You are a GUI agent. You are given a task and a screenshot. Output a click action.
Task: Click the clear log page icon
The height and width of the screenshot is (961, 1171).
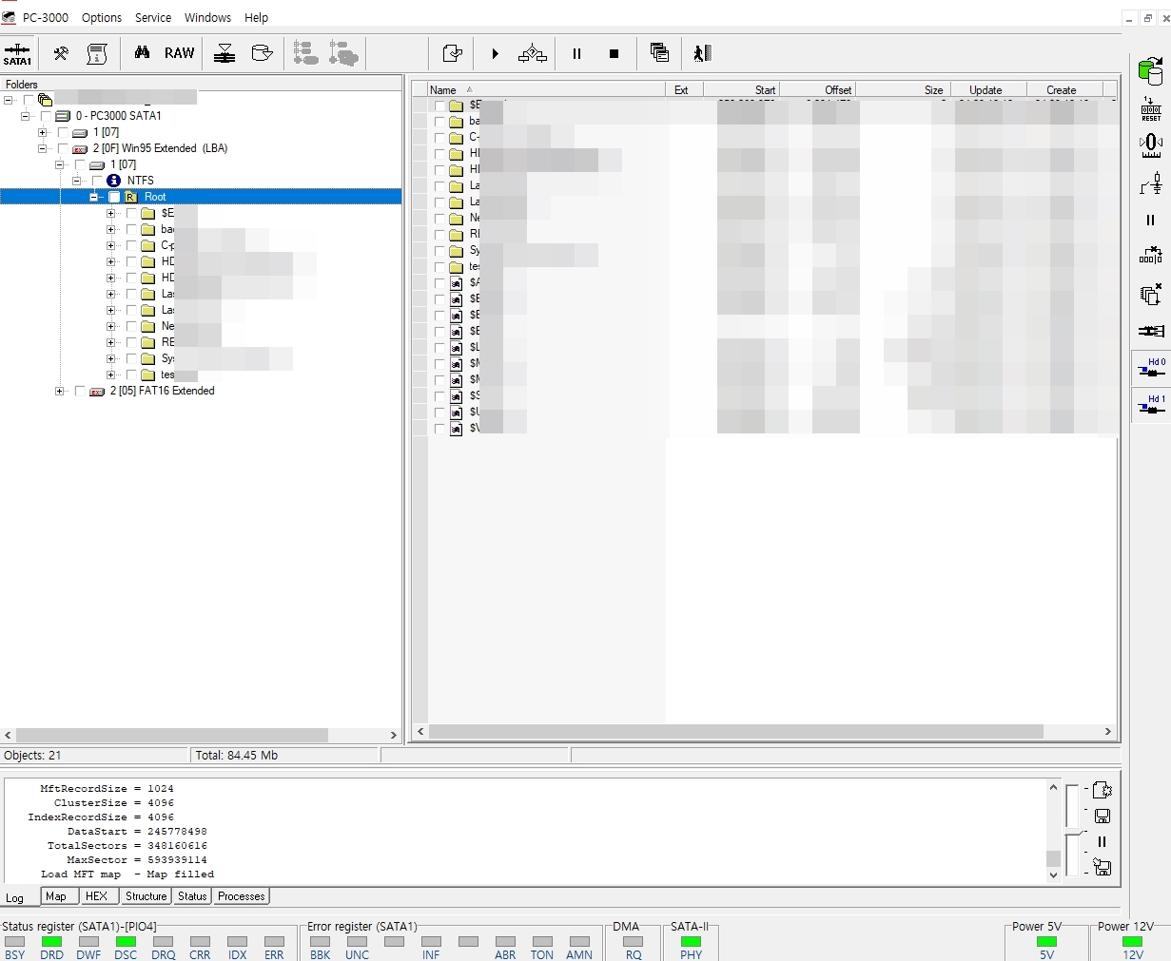pos(1103,790)
